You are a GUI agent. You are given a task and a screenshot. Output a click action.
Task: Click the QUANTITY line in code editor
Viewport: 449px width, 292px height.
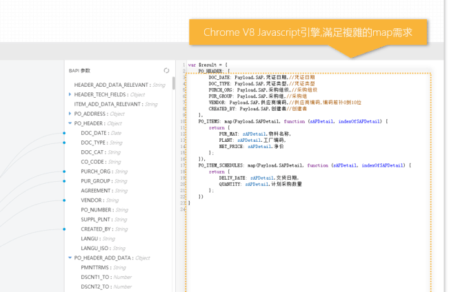260,185
